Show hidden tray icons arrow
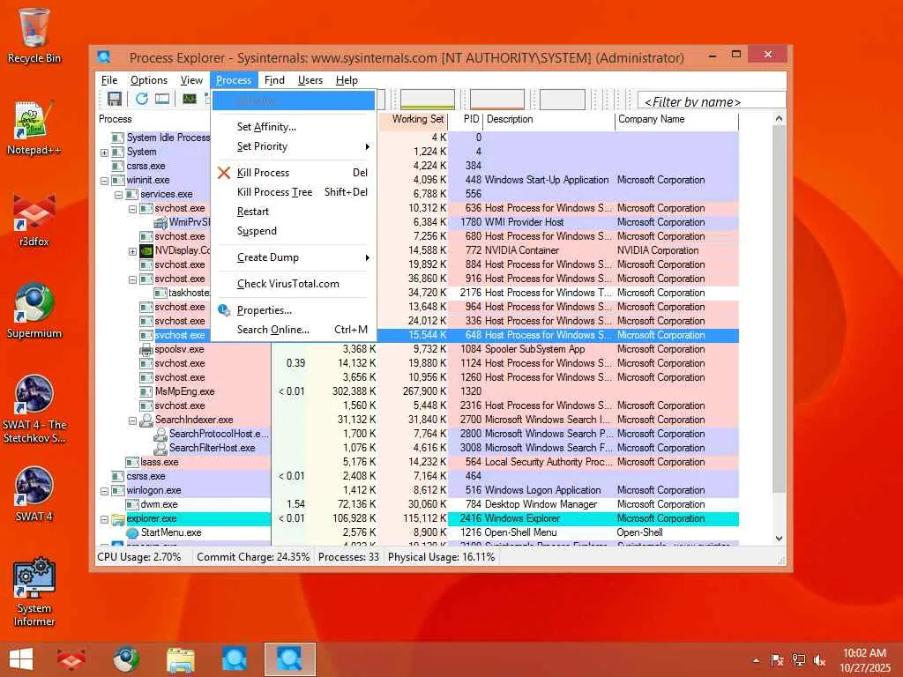903x677 pixels. click(x=756, y=660)
